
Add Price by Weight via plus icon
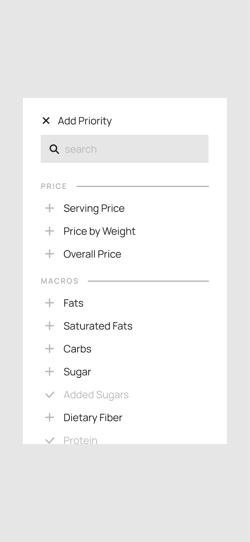coord(50,231)
